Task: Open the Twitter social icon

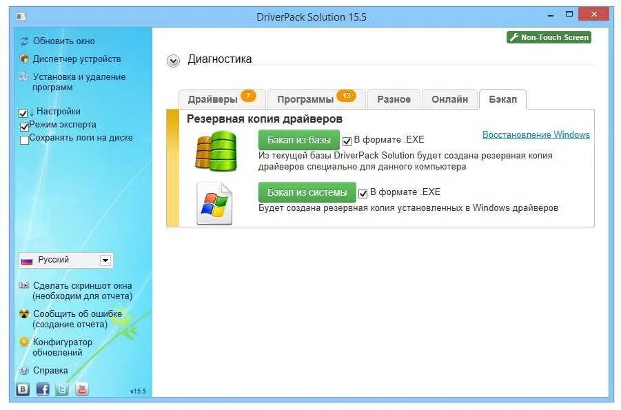Action: pyautogui.click(x=62, y=389)
